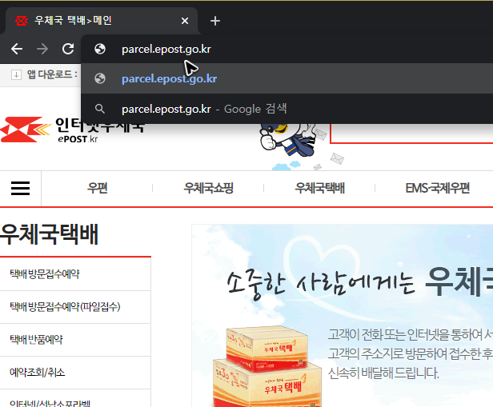Click the globe icon in the address bar
This screenshot has height=407, width=493.
[100, 49]
